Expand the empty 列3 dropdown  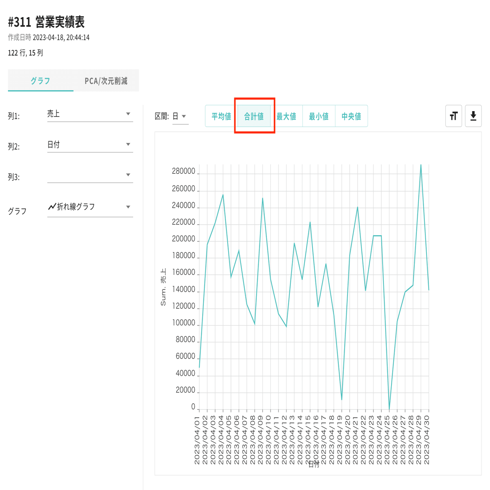coord(90,175)
